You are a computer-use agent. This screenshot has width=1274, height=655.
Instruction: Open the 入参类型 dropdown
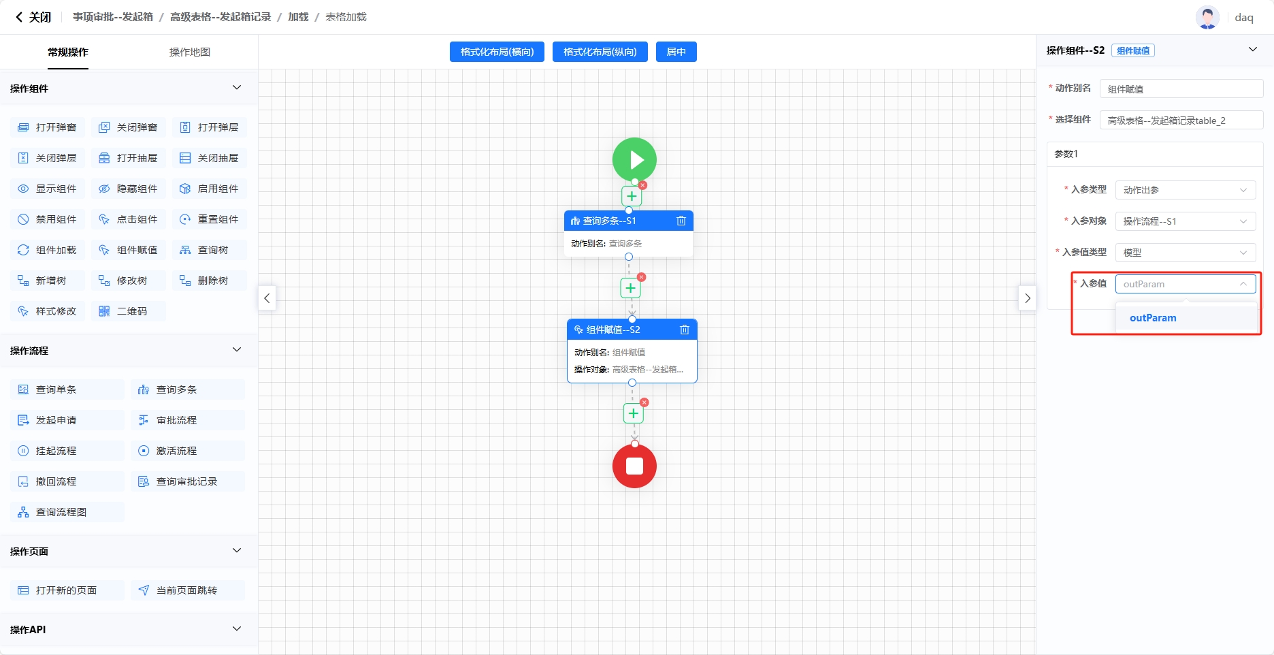click(x=1185, y=190)
